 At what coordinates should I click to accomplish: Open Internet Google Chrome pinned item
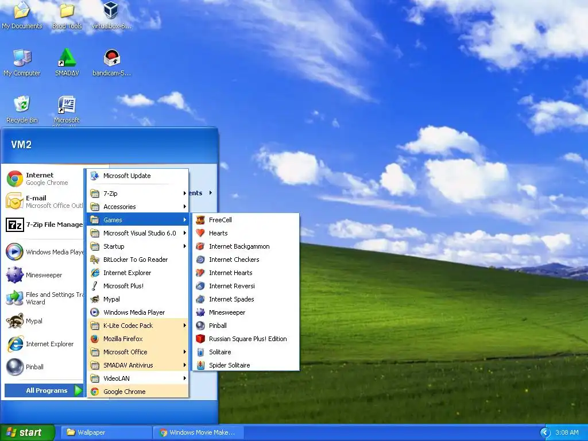(44, 179)
